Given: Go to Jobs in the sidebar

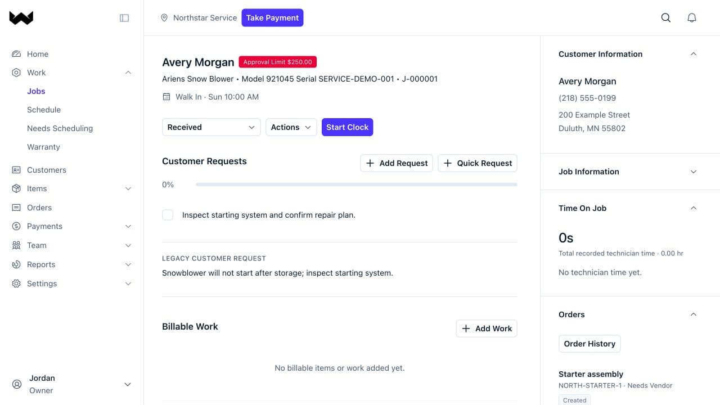Looking at the screenshot, I should (36, 91).
